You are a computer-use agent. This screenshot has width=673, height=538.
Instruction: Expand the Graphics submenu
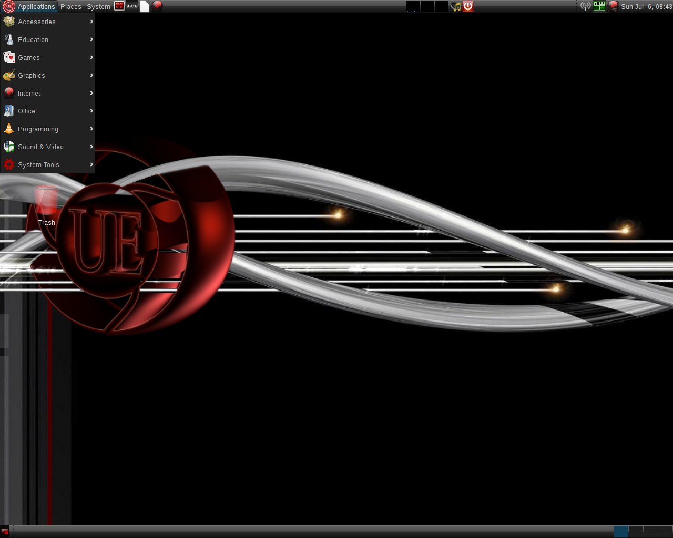[47, 76]
